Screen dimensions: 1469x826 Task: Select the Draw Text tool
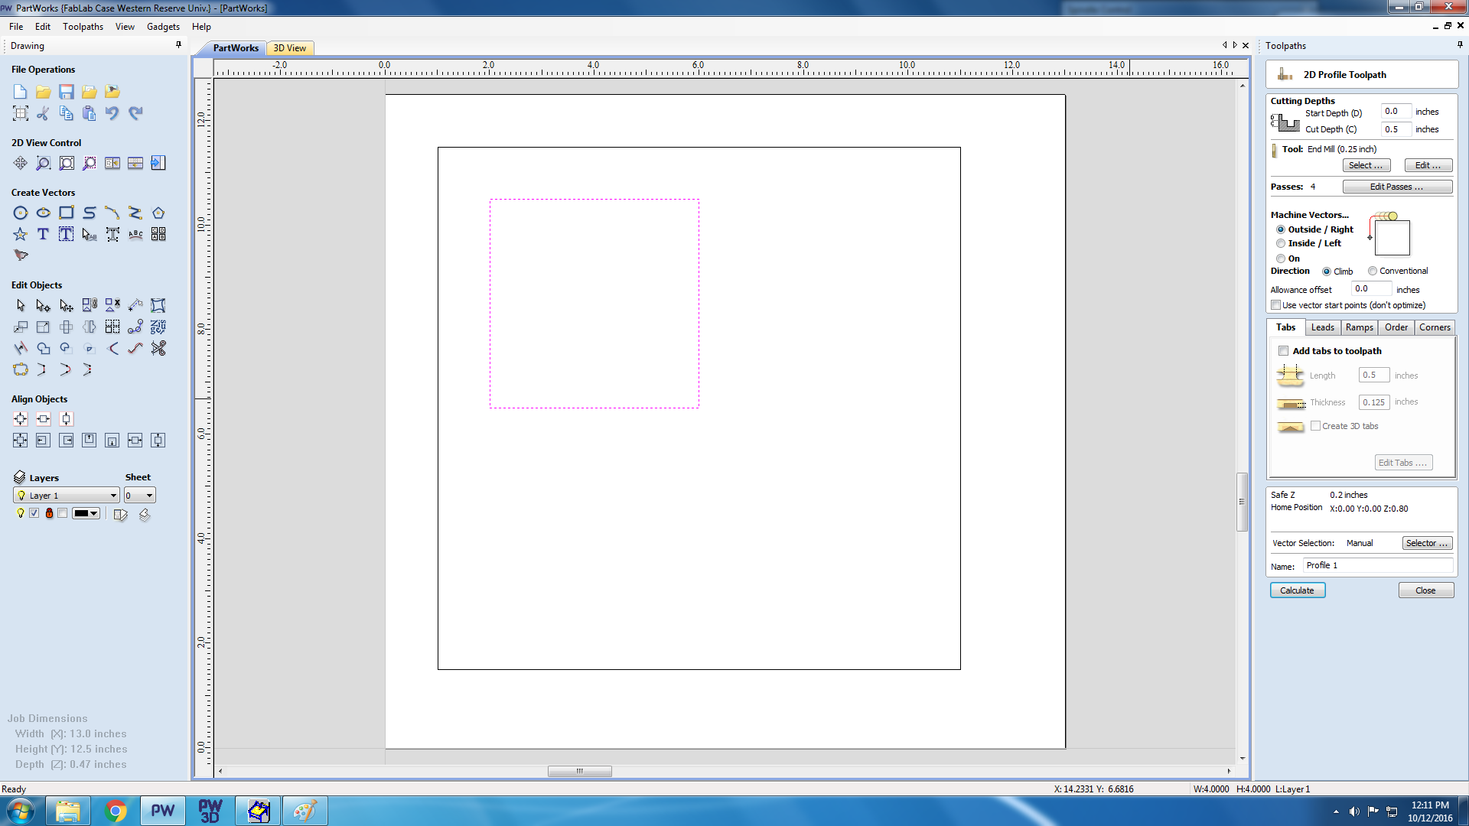pos(44,234)
